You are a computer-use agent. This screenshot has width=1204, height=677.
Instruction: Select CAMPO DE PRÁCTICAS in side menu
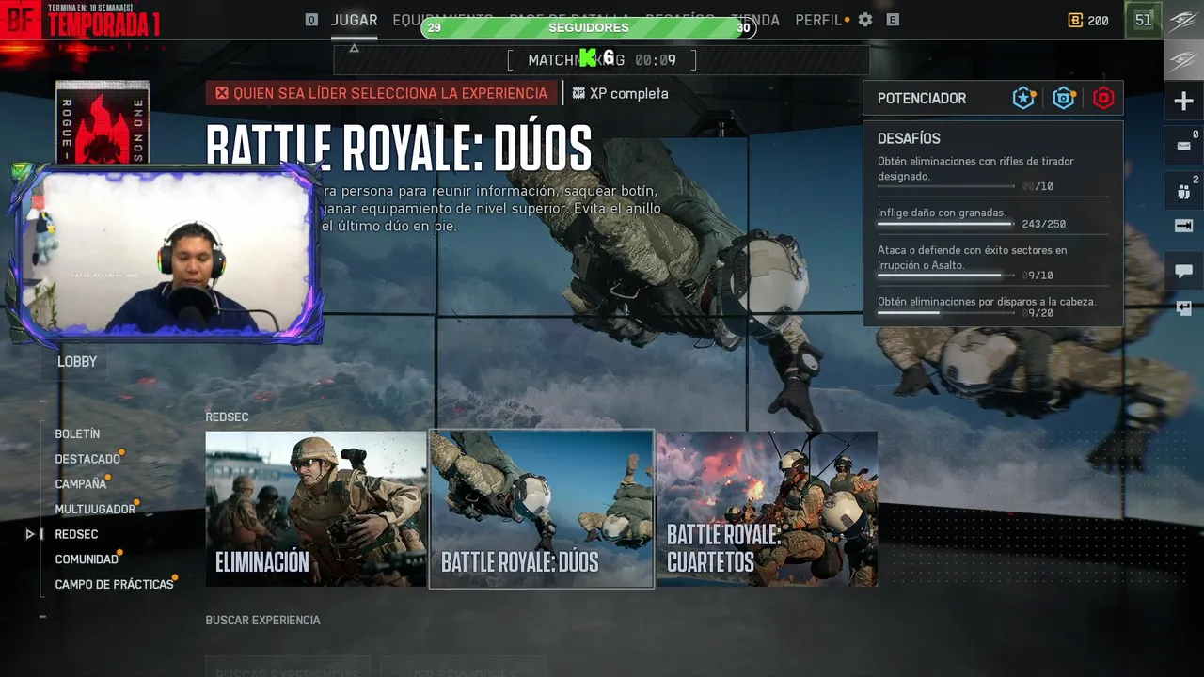pyautogui.click(x=114, y=584)
